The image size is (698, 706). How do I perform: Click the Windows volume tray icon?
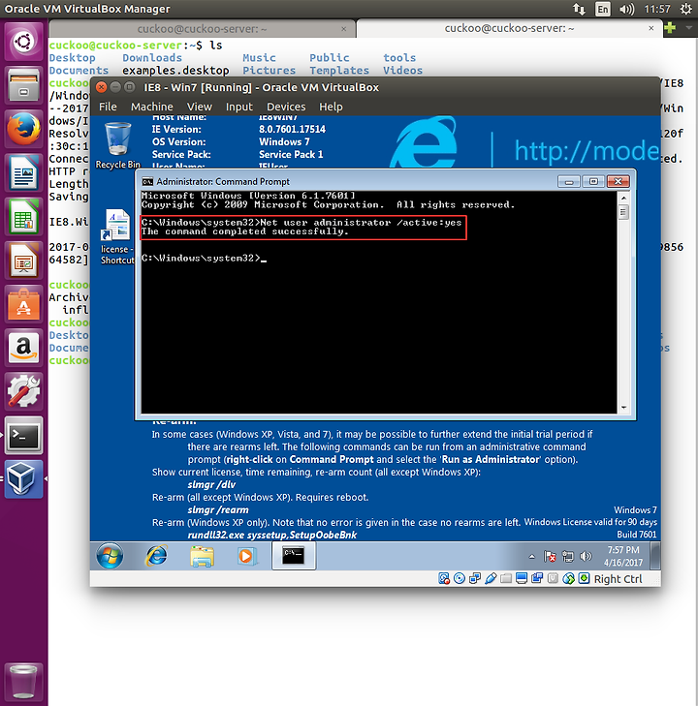[586, 557]
